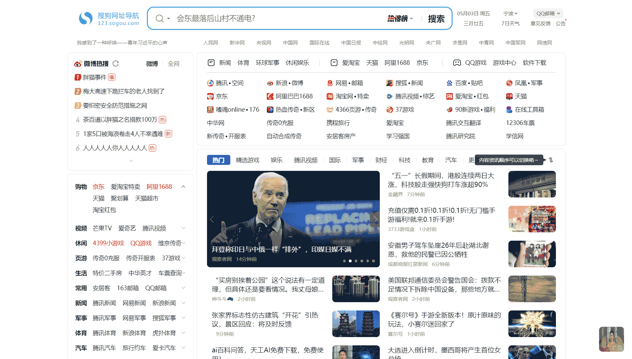The height and width of the screenshot is (359, 632).
Task: Expand the 休闲 category row
Action: pos(183,243)
